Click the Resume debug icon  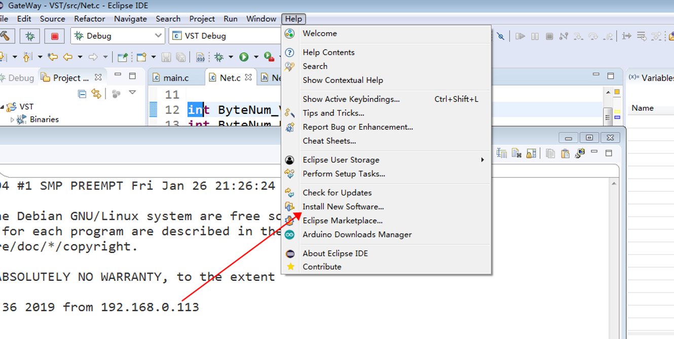click(x=520, y=36)
